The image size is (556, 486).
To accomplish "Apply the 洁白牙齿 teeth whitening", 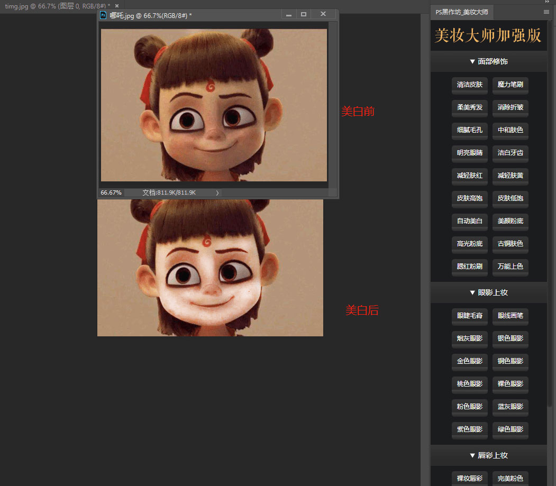I will tap(510, 153).
